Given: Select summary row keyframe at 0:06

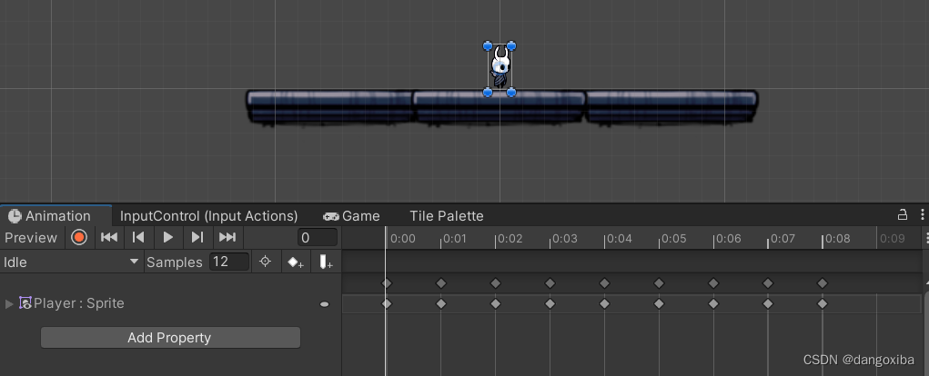Looking at the screenshot, I should point(713,283).
